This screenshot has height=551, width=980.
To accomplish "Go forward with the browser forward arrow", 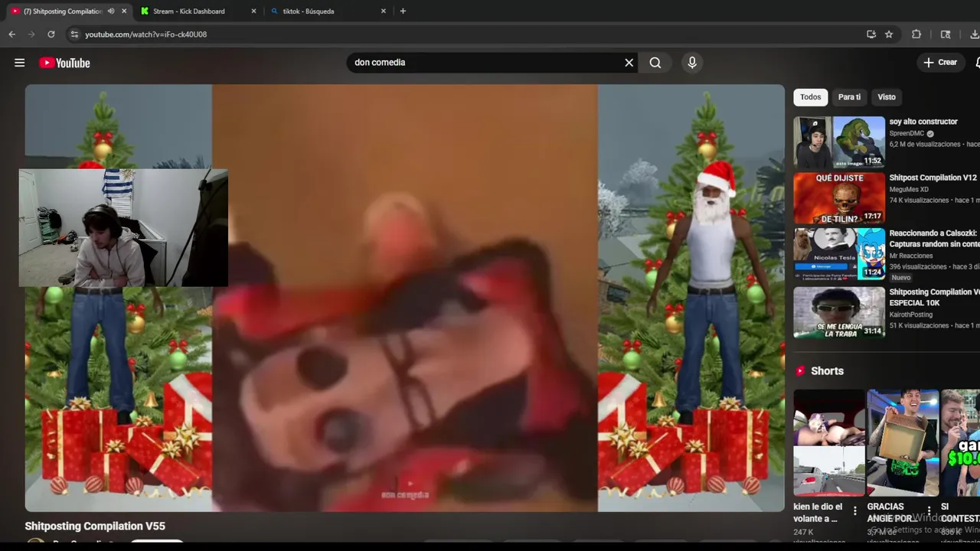I will 31,34.
